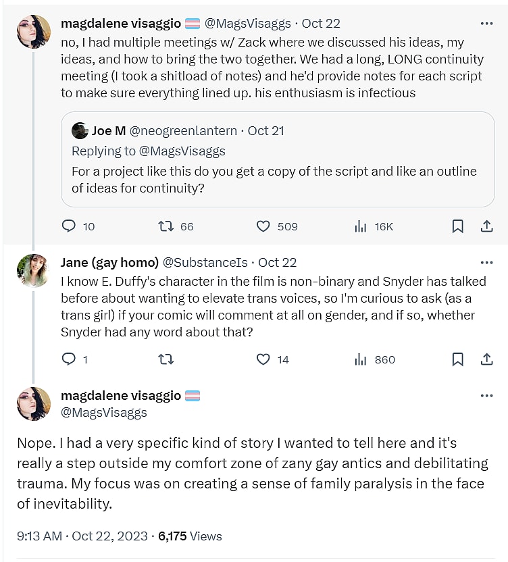Open more options on Jane's tweet
The height and width of the screenshot is (562, 508).
[x=486, y=262]
